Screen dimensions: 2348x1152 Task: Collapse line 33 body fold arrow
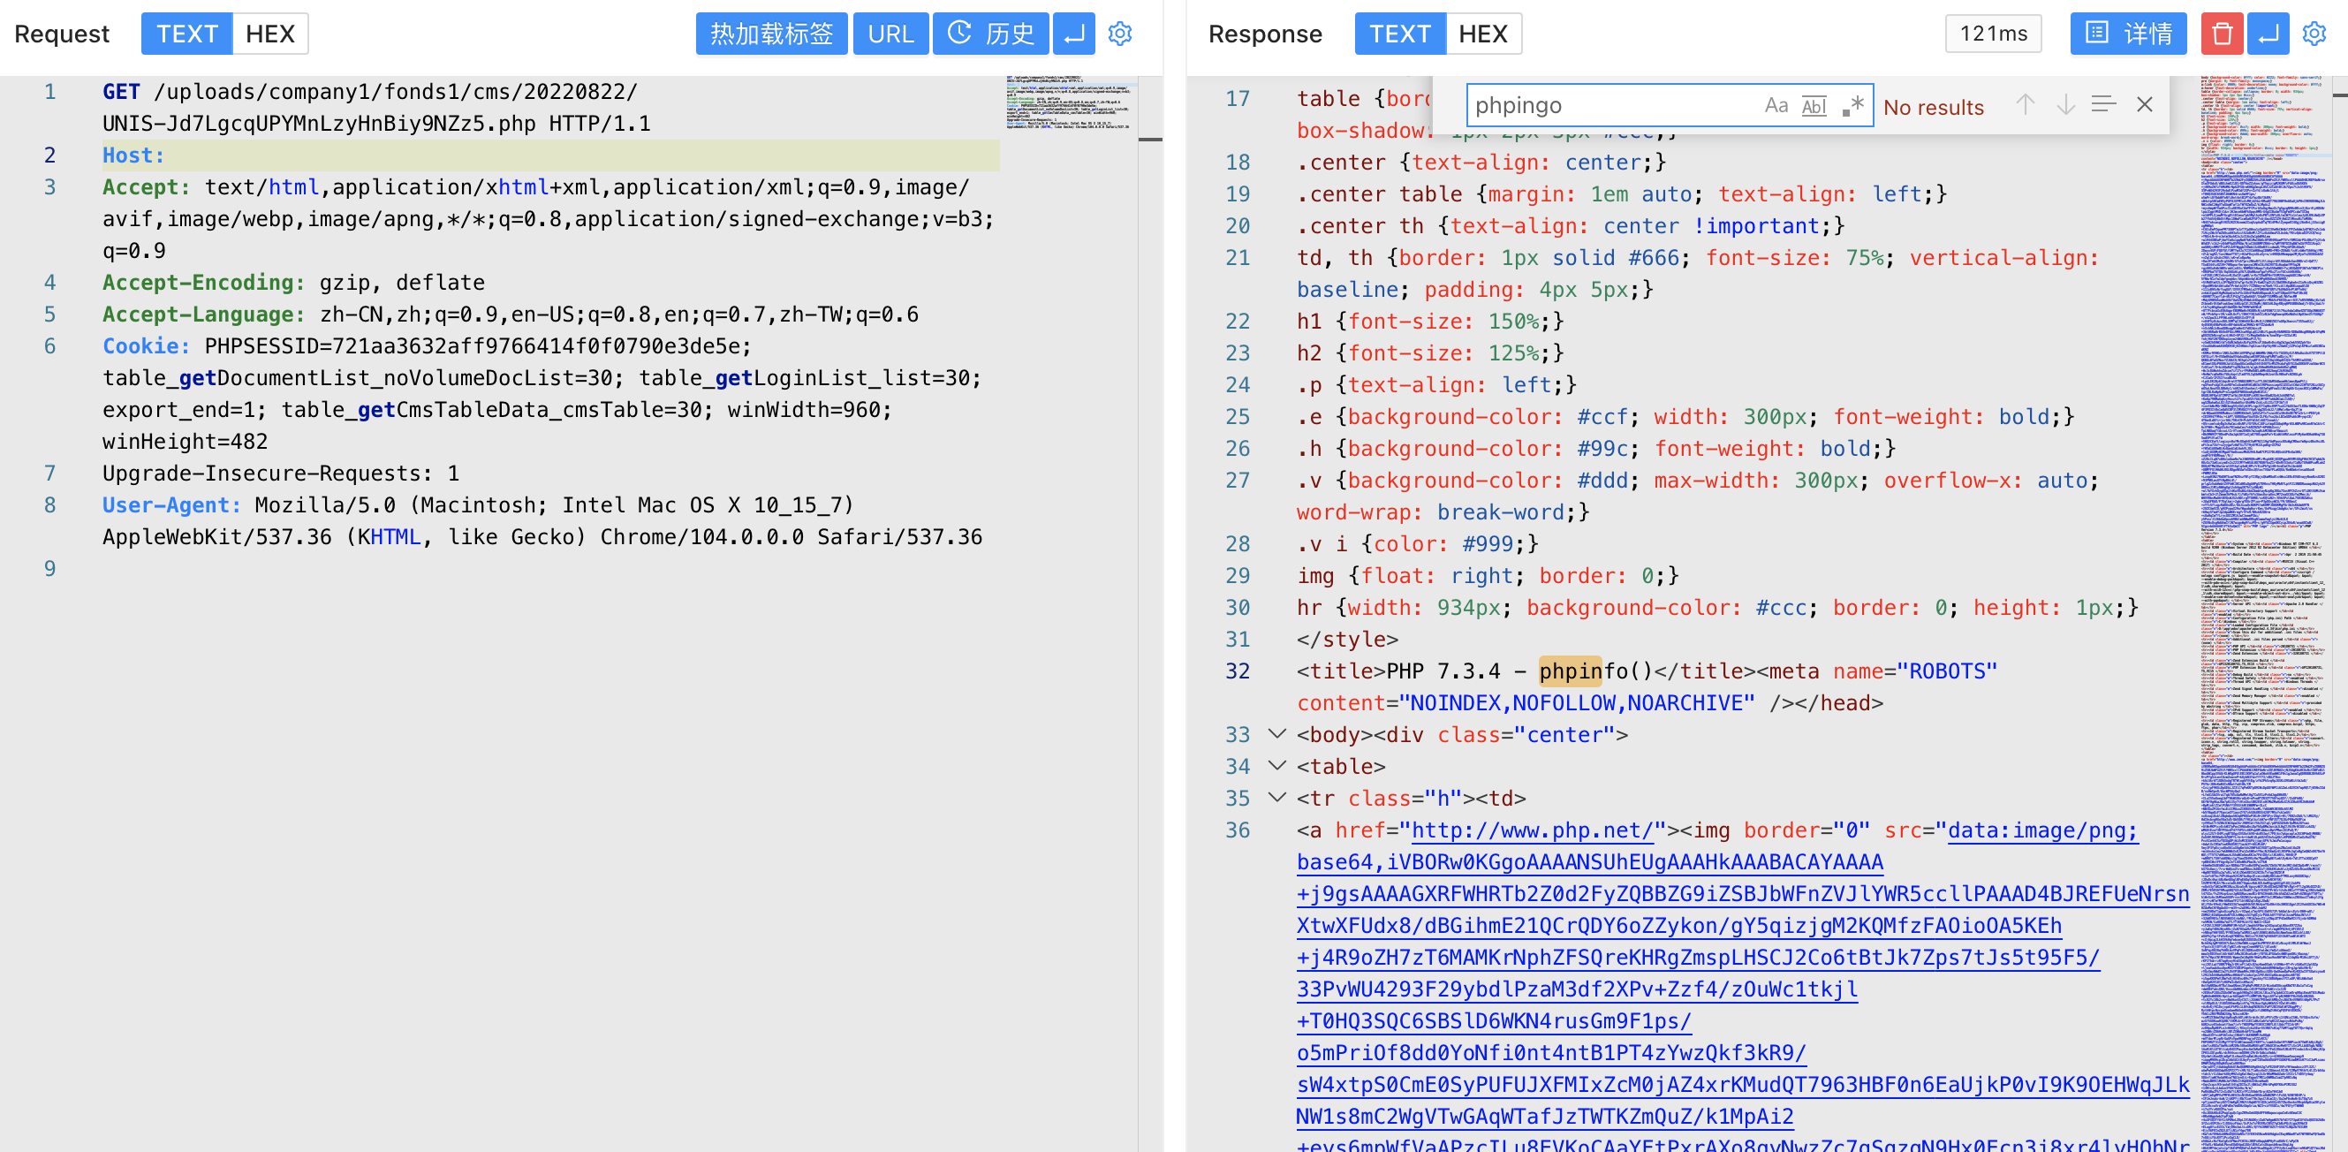coord(1277,733)
